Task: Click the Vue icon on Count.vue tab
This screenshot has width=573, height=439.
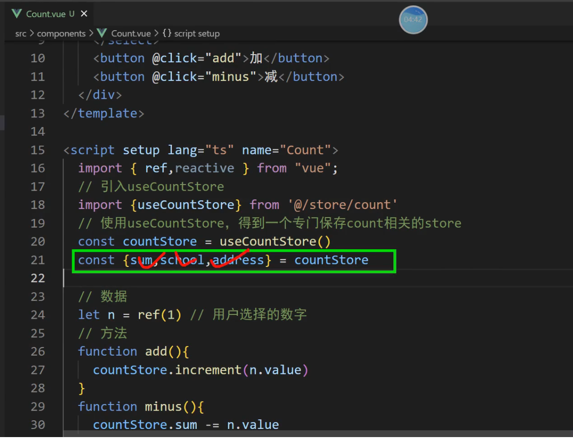Action: coord(17,14)
